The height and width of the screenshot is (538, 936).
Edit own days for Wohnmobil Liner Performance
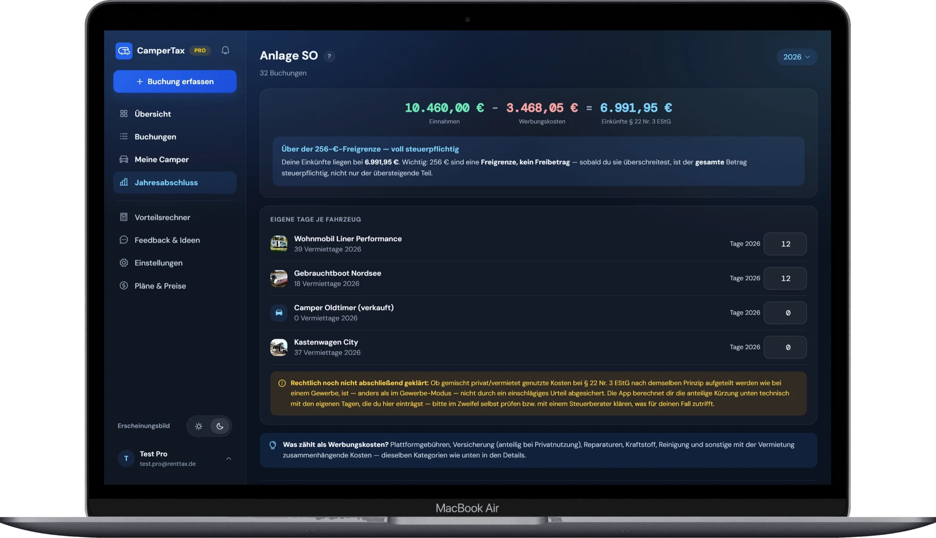click(x=785, y=244)
